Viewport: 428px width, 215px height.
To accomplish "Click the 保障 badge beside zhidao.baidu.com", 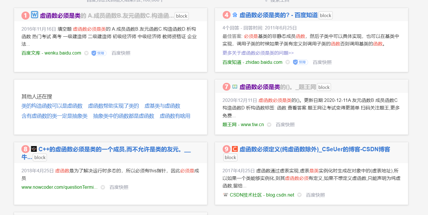I will click(x=300, y=62).
